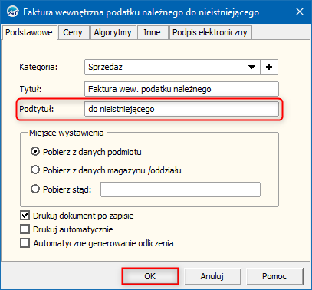Viewport: 312px width, 290px height.
Task: Close the Faktura wewnętrzna dialog window
Action: coord(300,12)
